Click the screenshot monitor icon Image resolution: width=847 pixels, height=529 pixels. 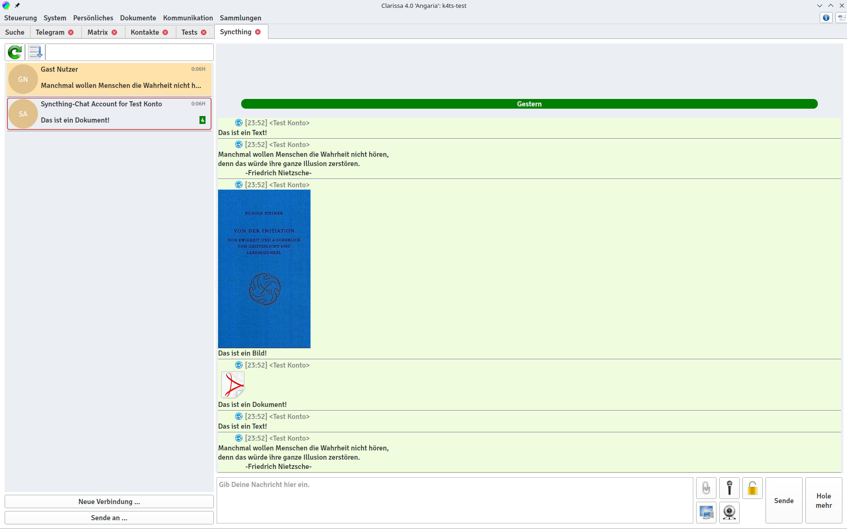tap(706, 512)
